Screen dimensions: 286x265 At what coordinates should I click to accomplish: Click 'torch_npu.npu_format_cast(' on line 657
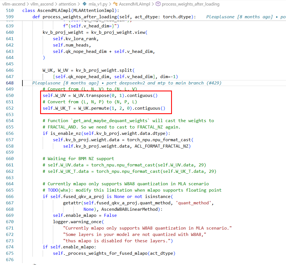click(160, 140)
